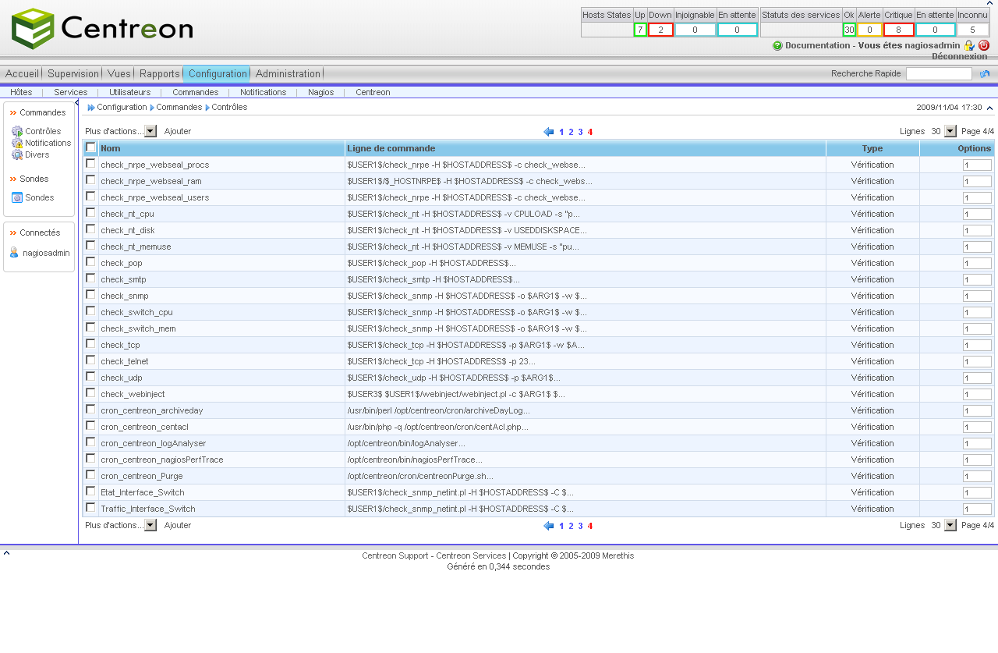Click the blue icon beside quick search

point(985,74)
